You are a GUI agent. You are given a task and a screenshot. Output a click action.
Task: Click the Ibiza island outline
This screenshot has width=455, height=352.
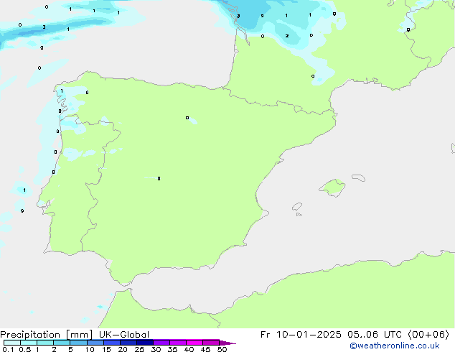click(297, 207)
